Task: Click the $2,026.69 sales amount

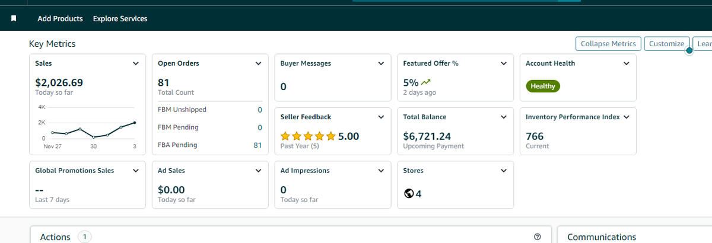Action: click(x=59, y=82)
